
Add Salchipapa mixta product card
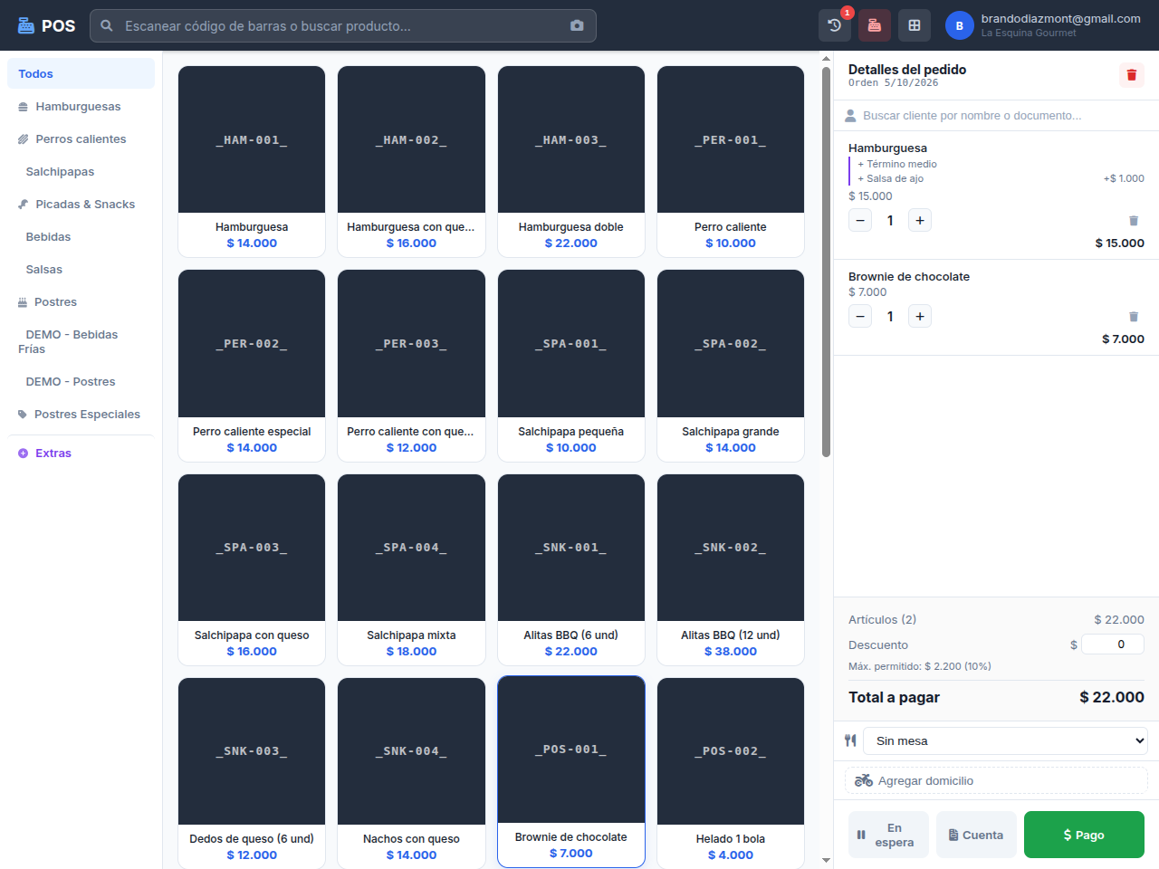pyautogui.click(x=411, y=569)
